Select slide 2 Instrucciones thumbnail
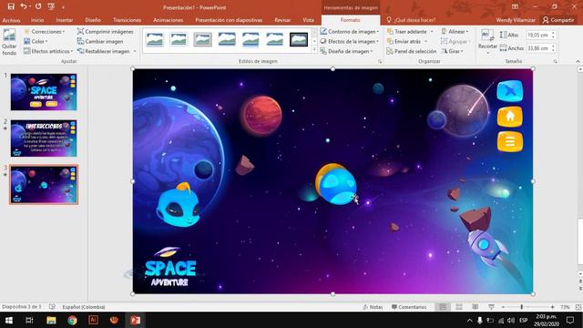Image resolution: width=583 pixels, height=328 pixels. [x=44, y=138]
